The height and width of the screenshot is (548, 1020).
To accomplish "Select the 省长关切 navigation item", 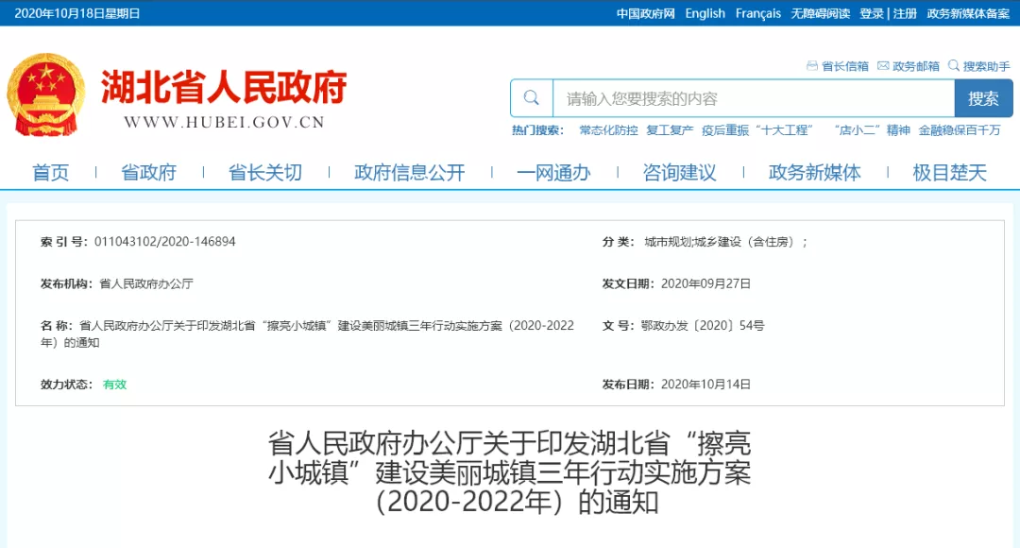I will pos(264,172).
